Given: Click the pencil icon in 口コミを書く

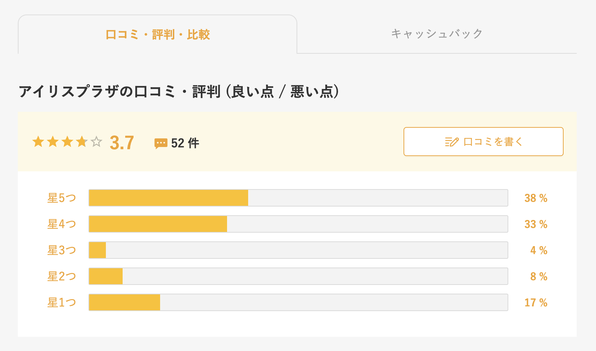Looking at the screenshot, I should (x=452, y=142).
